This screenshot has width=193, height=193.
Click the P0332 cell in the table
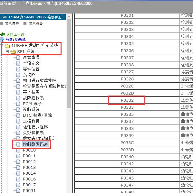tap(127, 100)
